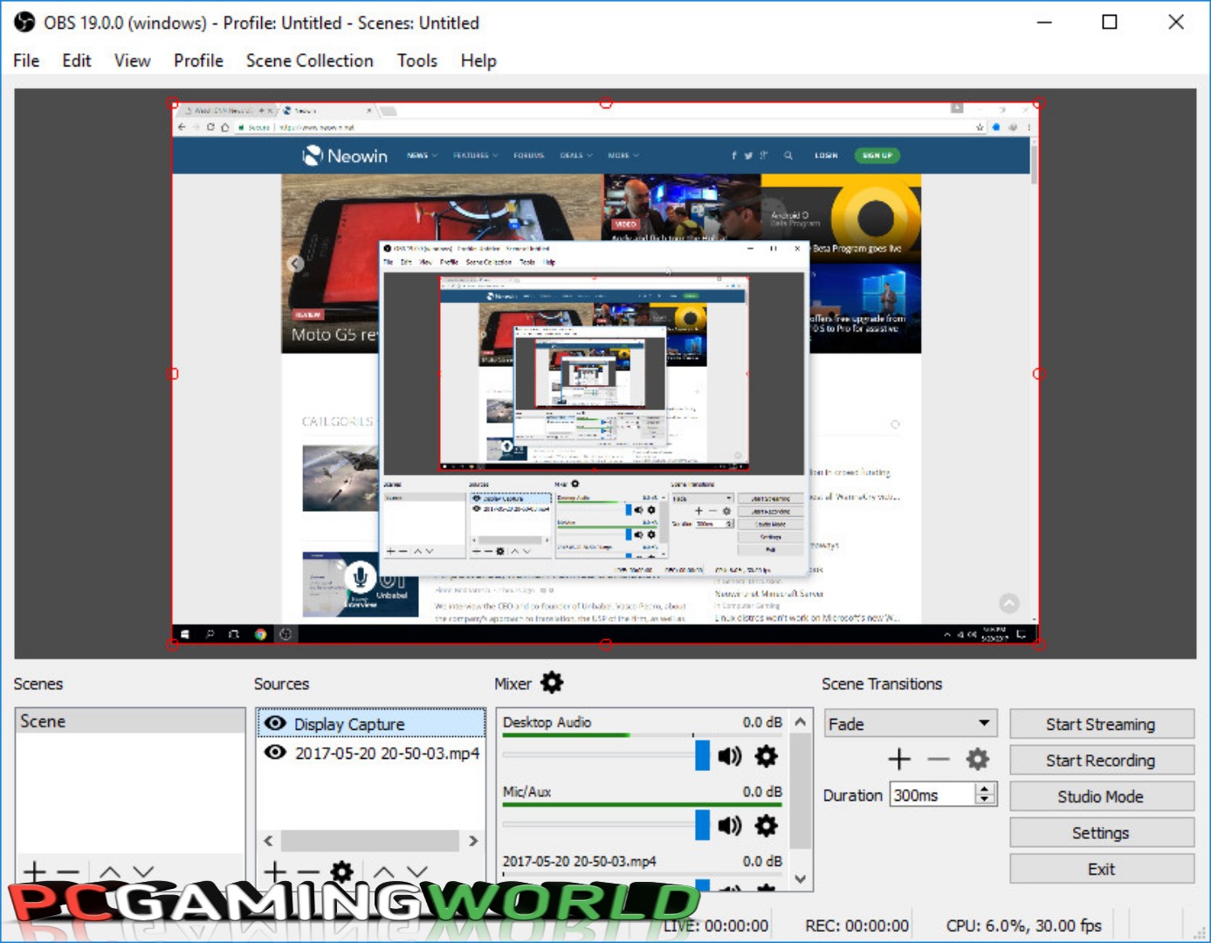Move scene up with arrow icon
The width and height of the screenshot is (1211, 943).
tap(110, 871)
